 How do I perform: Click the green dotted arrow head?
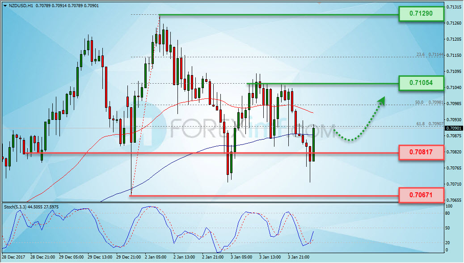pos(381,100)
